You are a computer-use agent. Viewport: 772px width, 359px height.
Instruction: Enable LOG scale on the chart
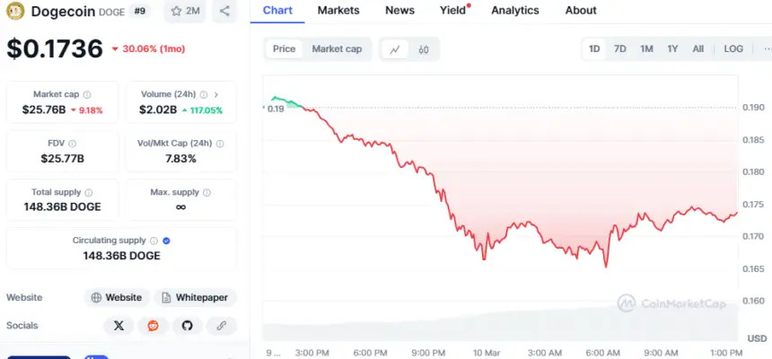tap(733, 49)
